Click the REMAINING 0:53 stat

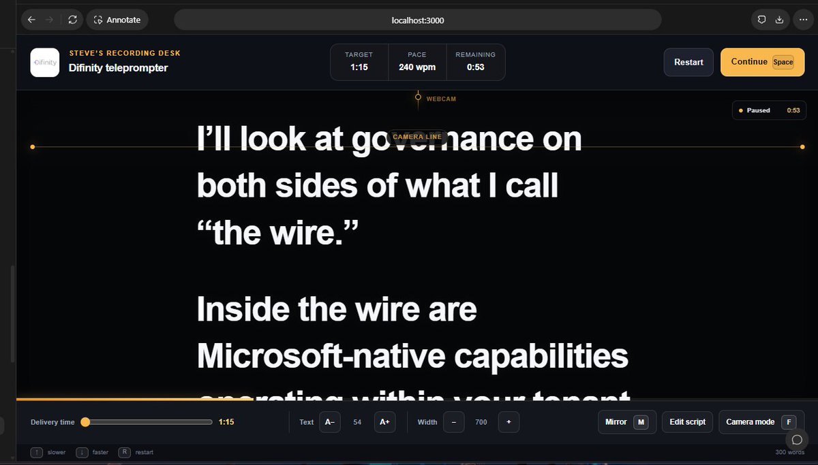(476, 61)
